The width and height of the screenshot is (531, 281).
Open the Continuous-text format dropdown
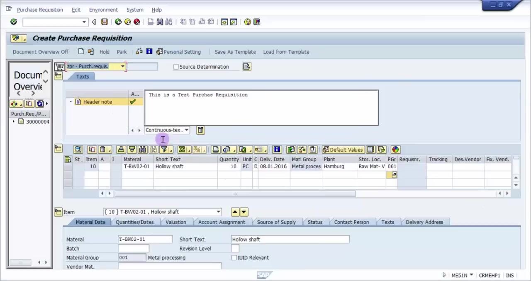(x=187, y=130)
